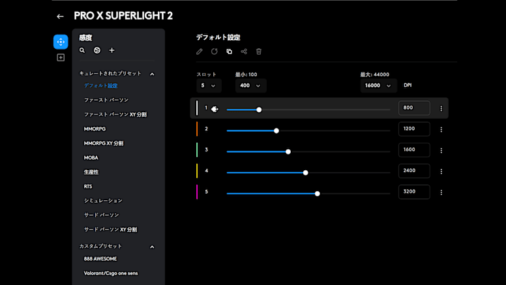506x285 pixels.
Task: Share the preset via share icon
Action: (244, 52)
